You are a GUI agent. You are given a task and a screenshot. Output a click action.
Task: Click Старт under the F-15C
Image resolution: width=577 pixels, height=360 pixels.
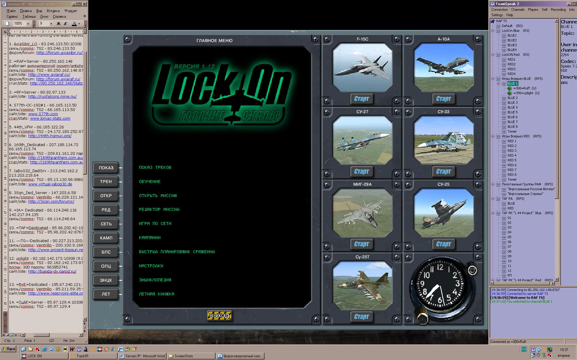[362, 99]
